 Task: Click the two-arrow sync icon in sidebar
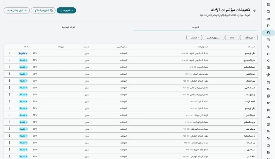point(268,61)
